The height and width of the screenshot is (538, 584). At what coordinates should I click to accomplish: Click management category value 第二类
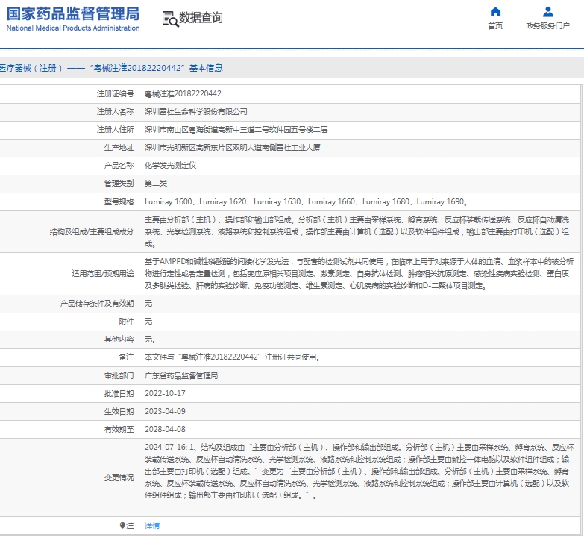pyautogui.click(x=156, y=184)
